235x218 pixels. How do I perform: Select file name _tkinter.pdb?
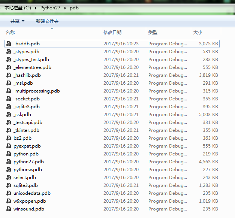click(26, 130)
